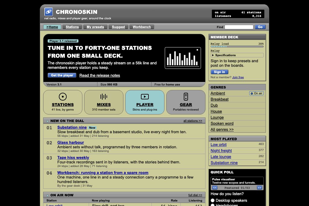
Task: Click the '41 stations' on air readout
Action: pos(251,12)
